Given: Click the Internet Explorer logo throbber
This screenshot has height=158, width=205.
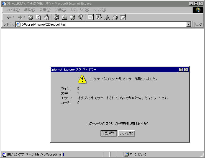Looking at the screenshot, I should tap(198, 10).
